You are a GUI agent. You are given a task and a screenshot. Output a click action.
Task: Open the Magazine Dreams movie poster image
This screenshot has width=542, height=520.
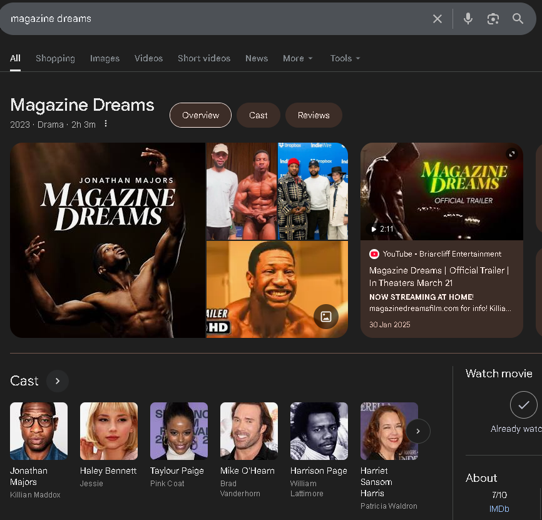tap(108, 240)
